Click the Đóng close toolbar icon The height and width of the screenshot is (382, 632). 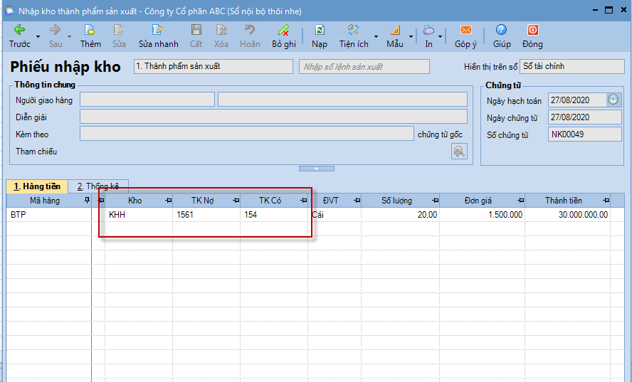tap(532, 30)
